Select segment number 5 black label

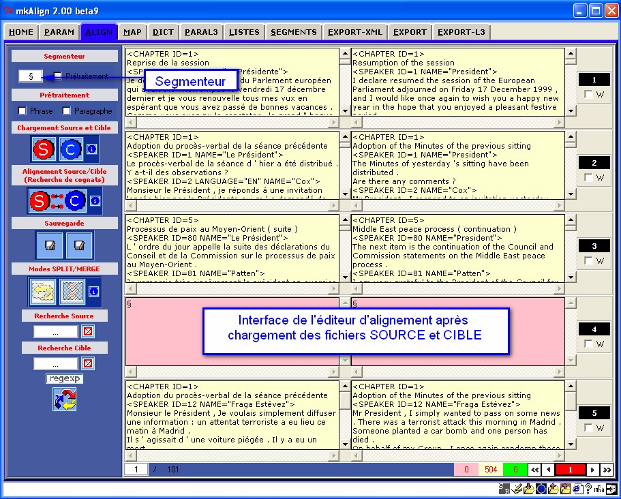coord(594,413)
